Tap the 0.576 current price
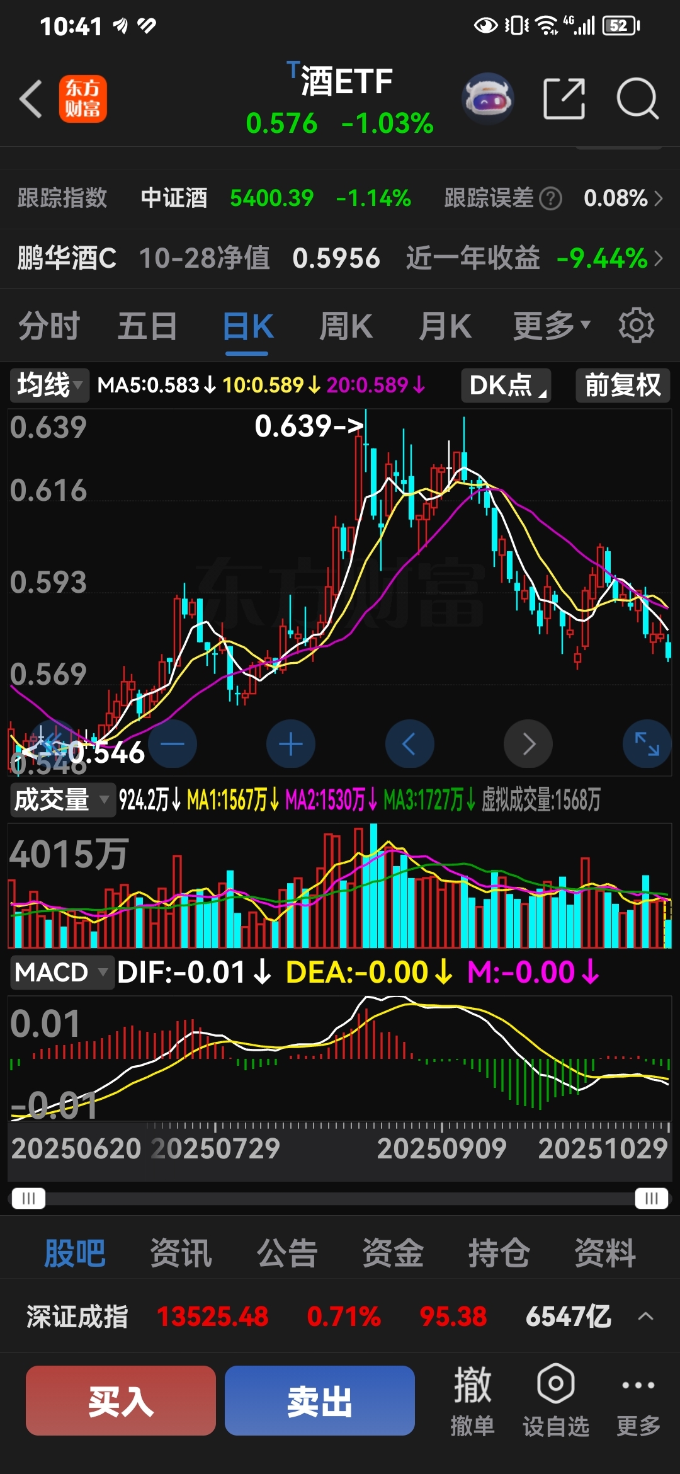 point(281,123)
